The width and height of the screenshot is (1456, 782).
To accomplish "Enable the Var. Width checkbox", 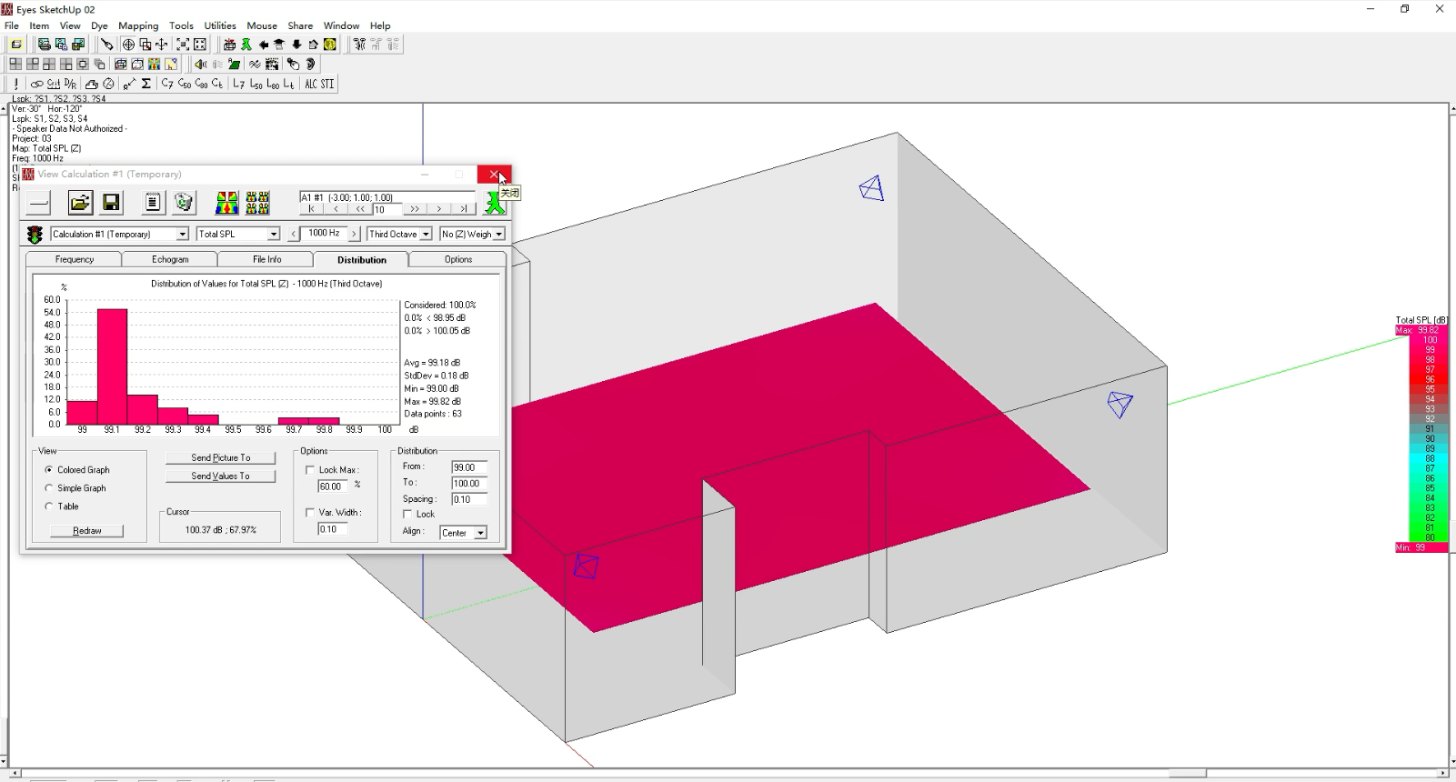I will pos(310,513).
